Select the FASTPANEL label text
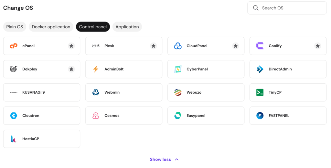Image resolution: width=331 pixels, height=168 pixels. click(x=279, y=116)
